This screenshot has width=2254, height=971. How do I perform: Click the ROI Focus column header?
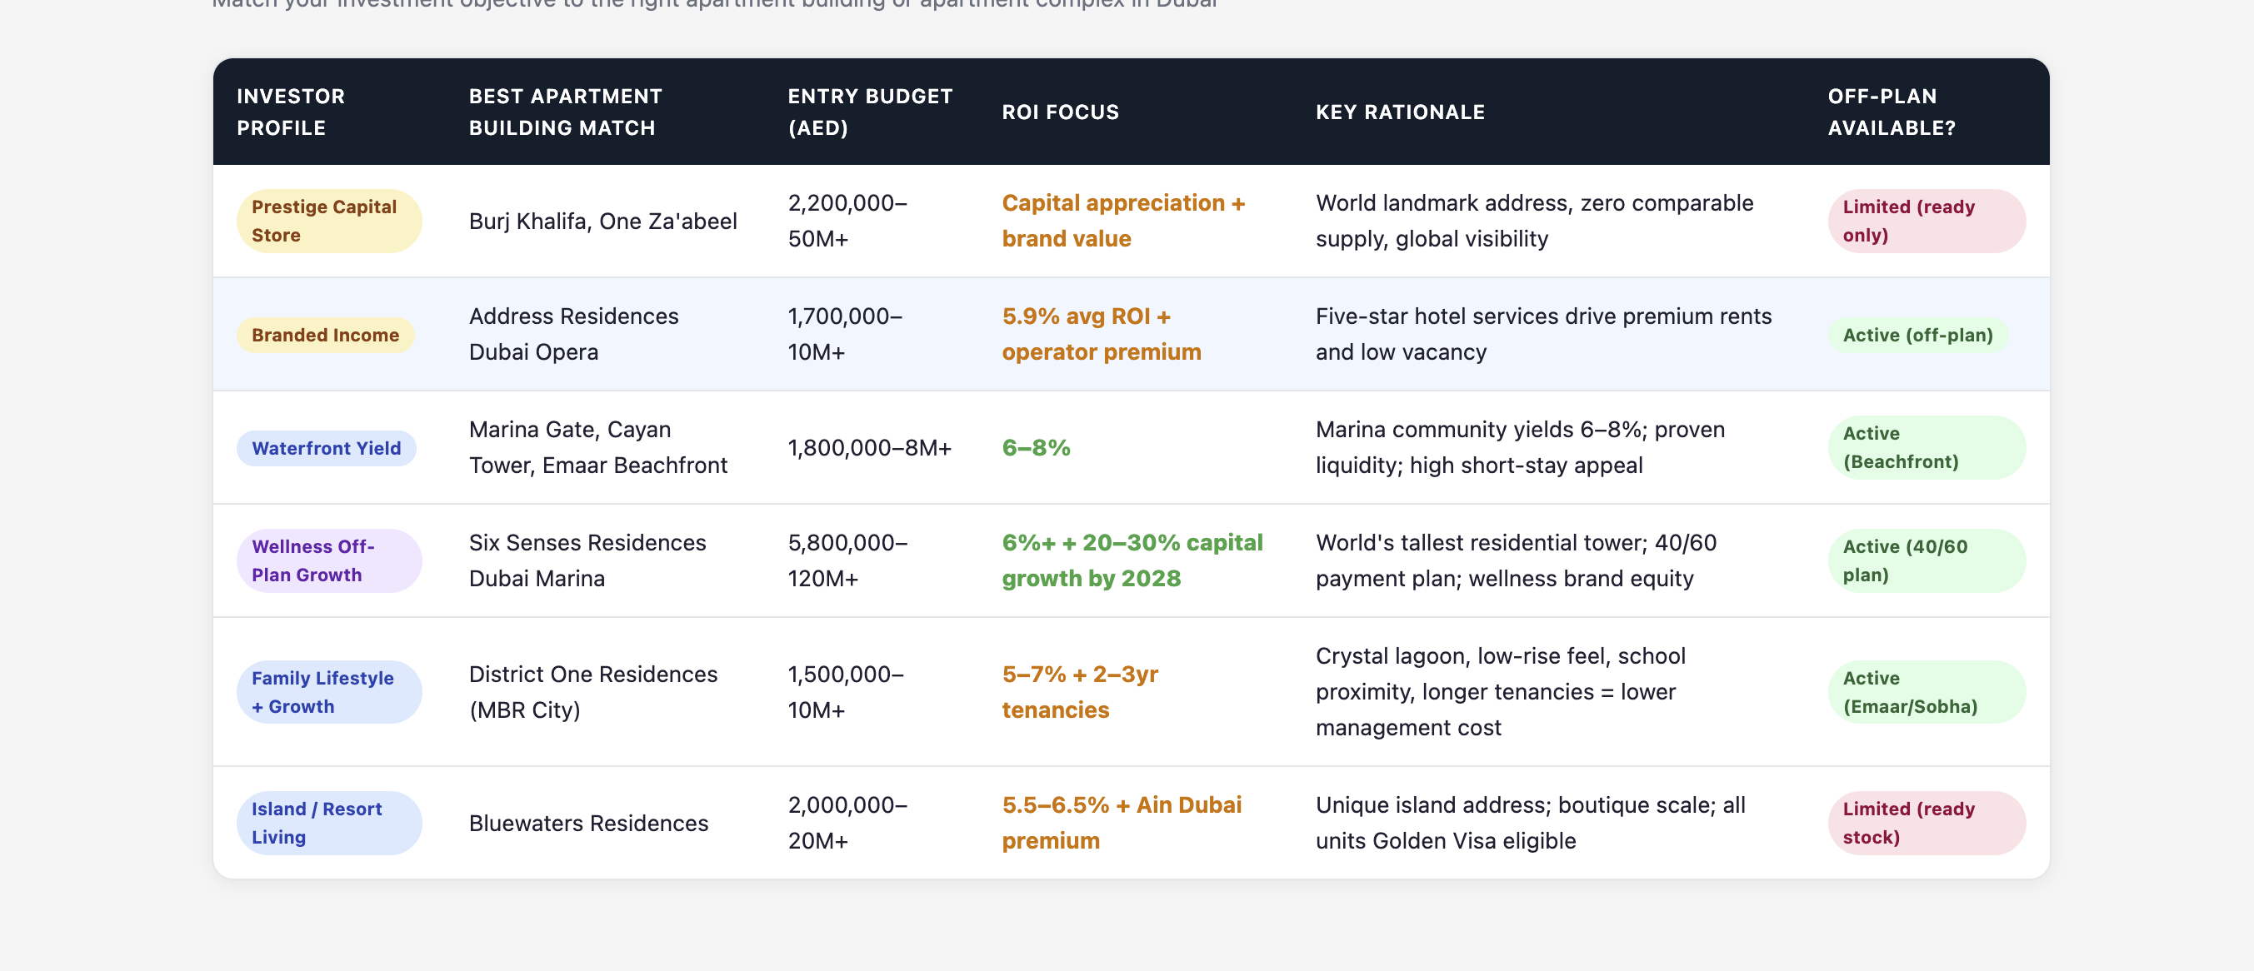[1060, 112]
